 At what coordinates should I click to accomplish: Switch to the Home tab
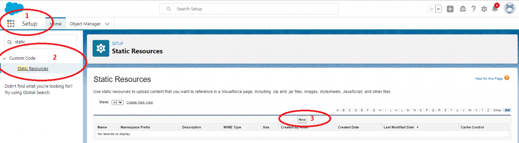click(x=55, y=24)
